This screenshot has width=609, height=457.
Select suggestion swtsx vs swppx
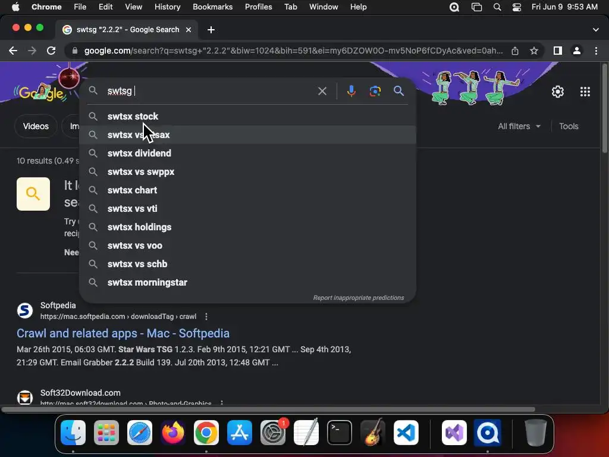click(248, 172)
